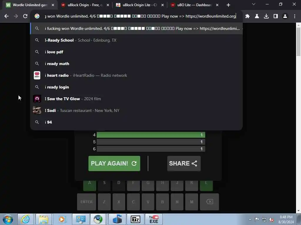Click the backspace key on Wordle keyboard
This screenshot has width=301, height=225.
[x=209, y=202]
